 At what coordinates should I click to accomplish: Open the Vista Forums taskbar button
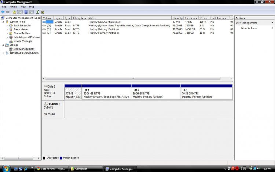(x=51, y=169)
